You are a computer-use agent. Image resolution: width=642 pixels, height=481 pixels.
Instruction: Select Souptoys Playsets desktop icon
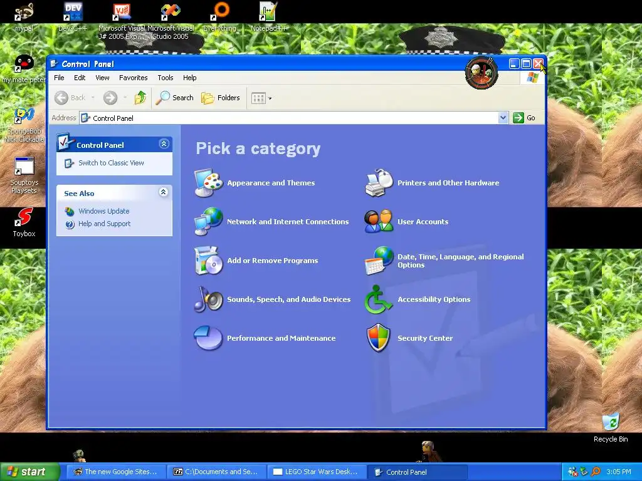[24, 175]
